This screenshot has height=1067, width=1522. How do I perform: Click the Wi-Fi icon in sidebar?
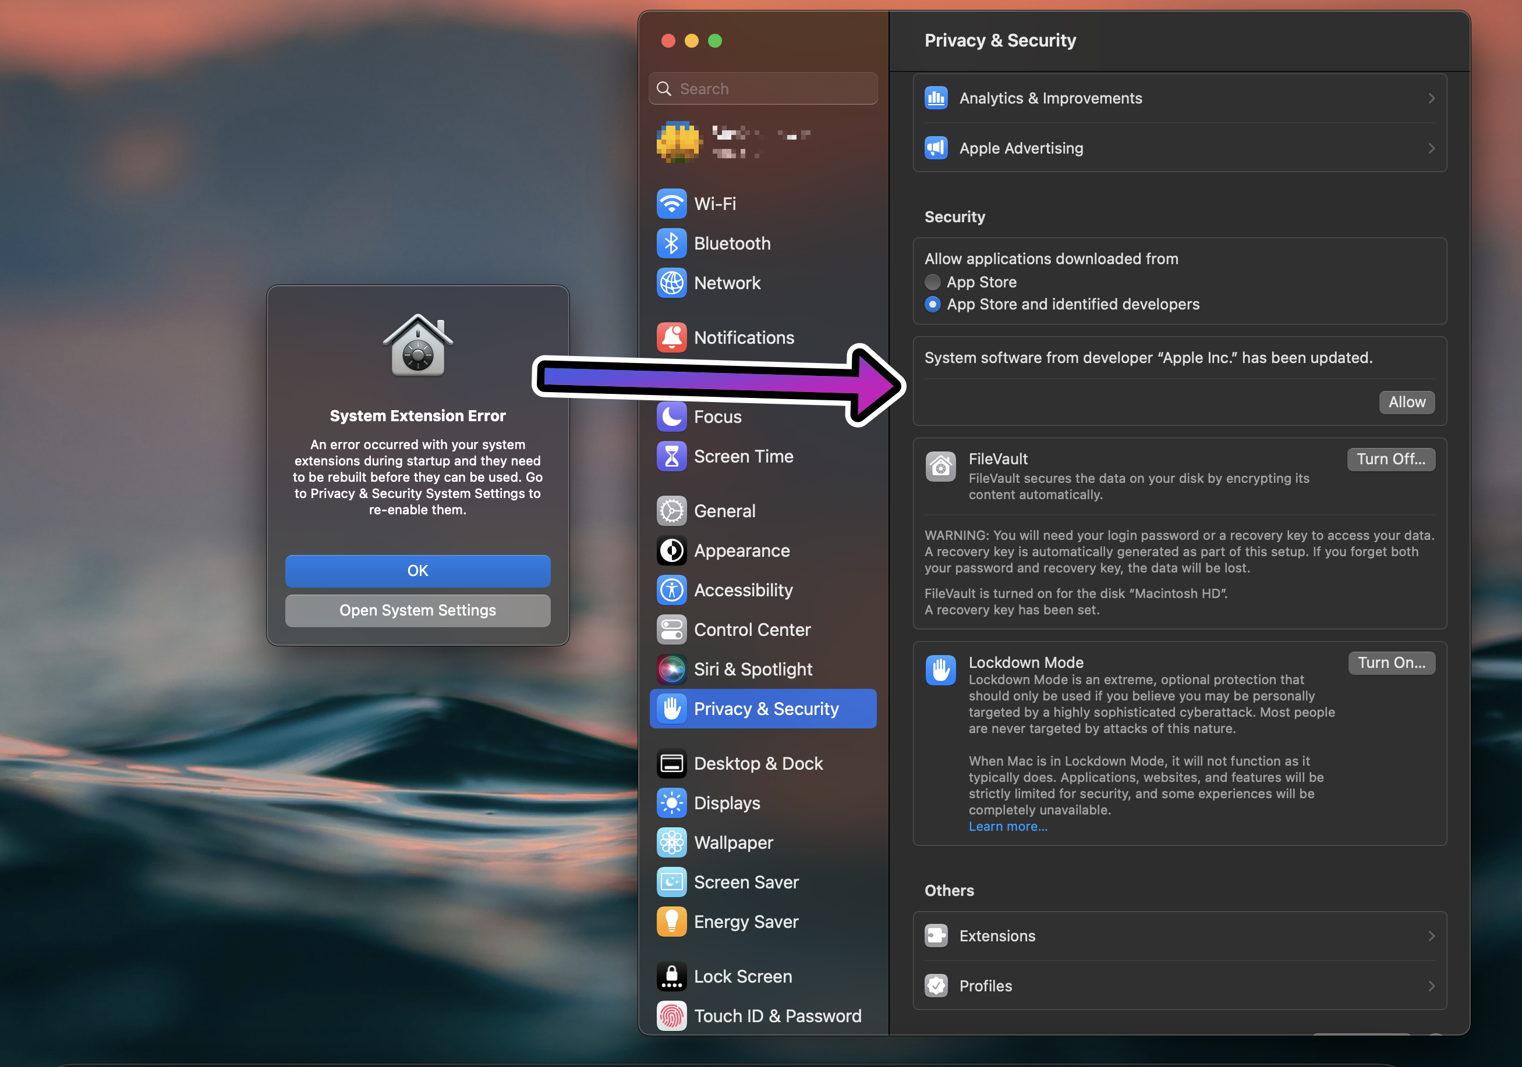[x=671, y=203]
